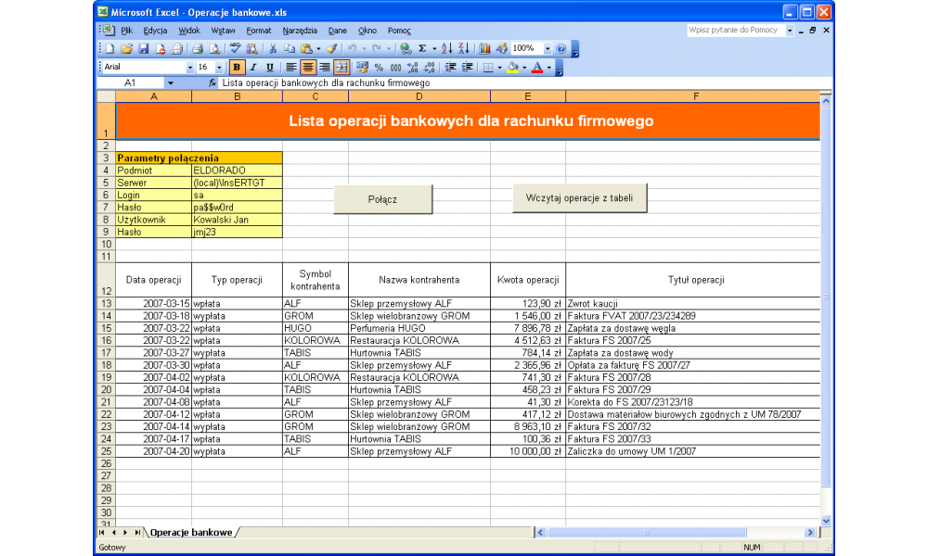The width and height of the screenshot is (928, 556).
Task: Expand the AutoSum functions arrow
Action: coord(433,49)
